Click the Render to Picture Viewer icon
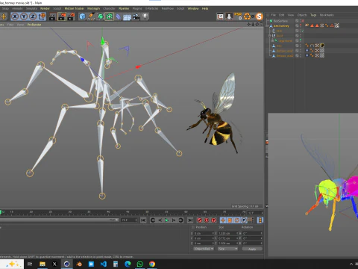 [x=62, y=16]
